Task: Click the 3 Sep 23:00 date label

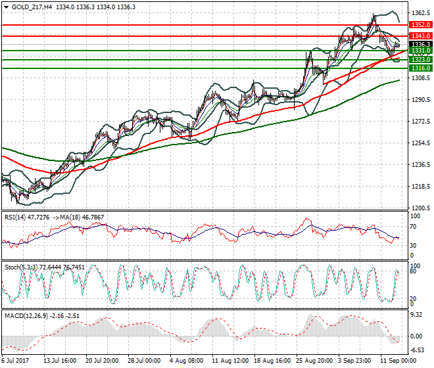Action: (x=354, y=361)
